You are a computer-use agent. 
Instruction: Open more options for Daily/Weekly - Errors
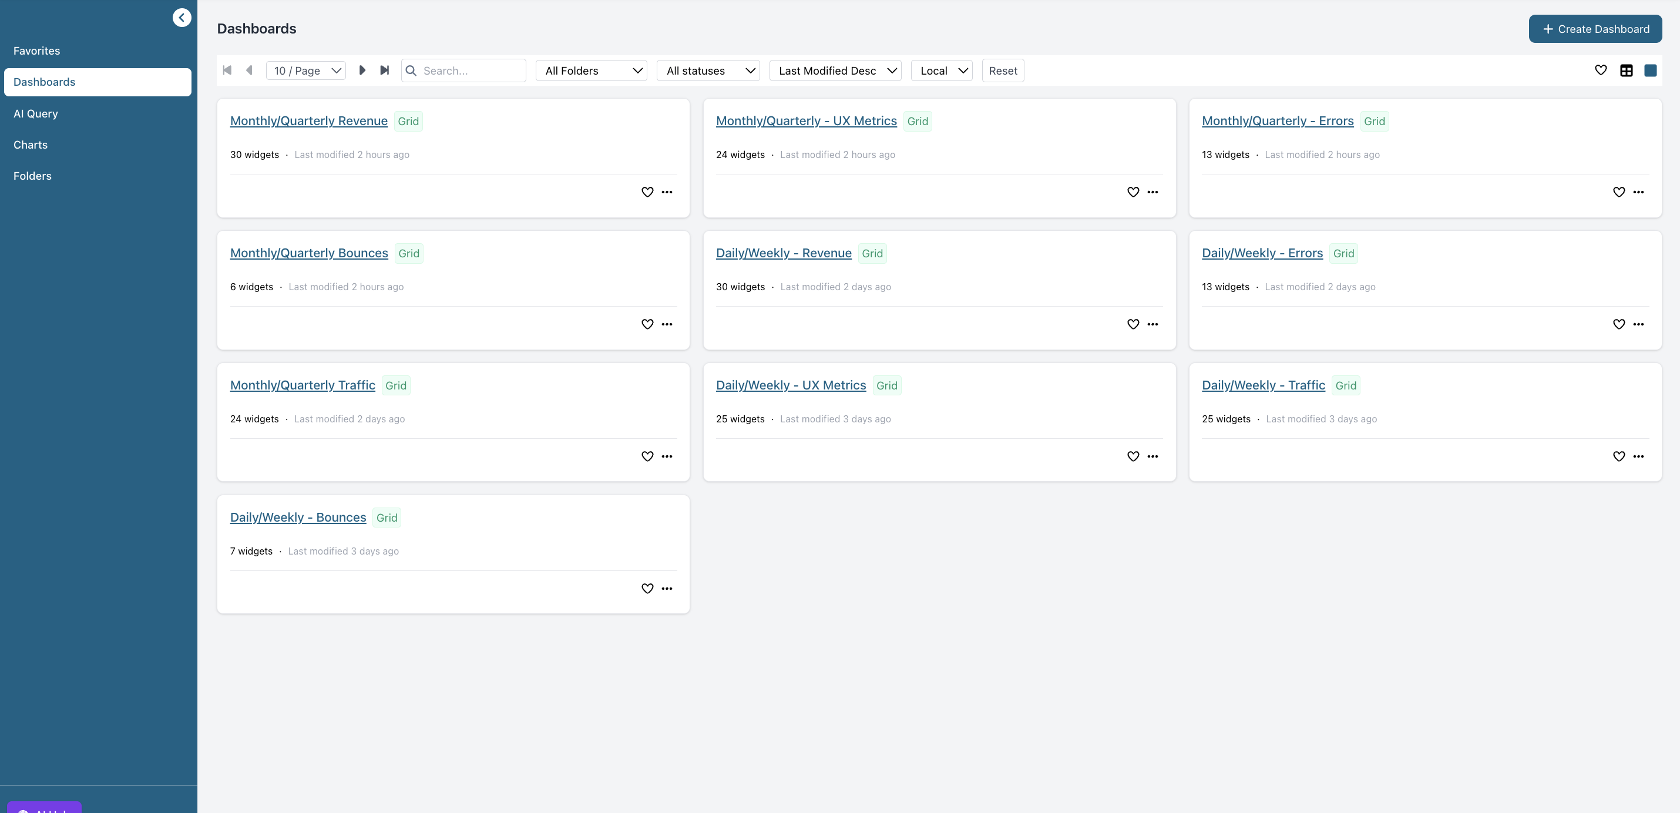pyautogui.click(x=1638, y=324)
